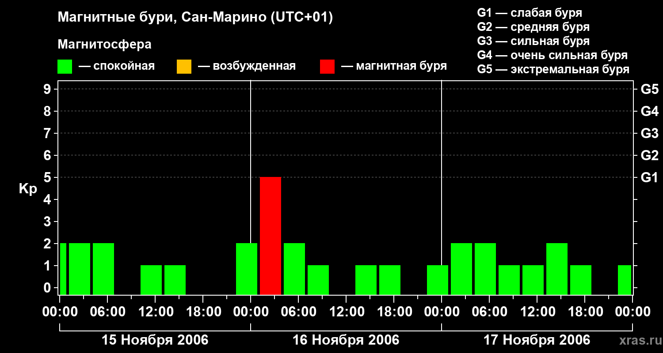Click the G1 label on the right axis

click(x=649, y=177)
